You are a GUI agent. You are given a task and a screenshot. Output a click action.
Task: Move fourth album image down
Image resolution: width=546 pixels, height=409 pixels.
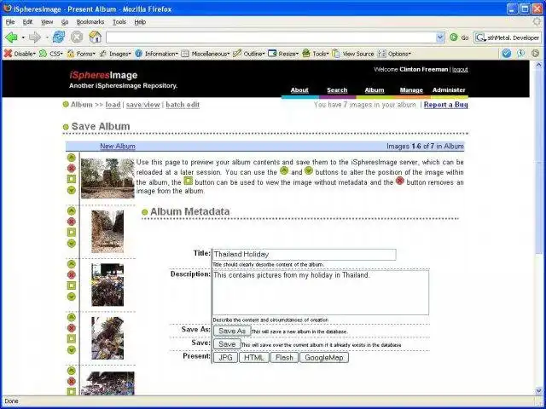72,350
